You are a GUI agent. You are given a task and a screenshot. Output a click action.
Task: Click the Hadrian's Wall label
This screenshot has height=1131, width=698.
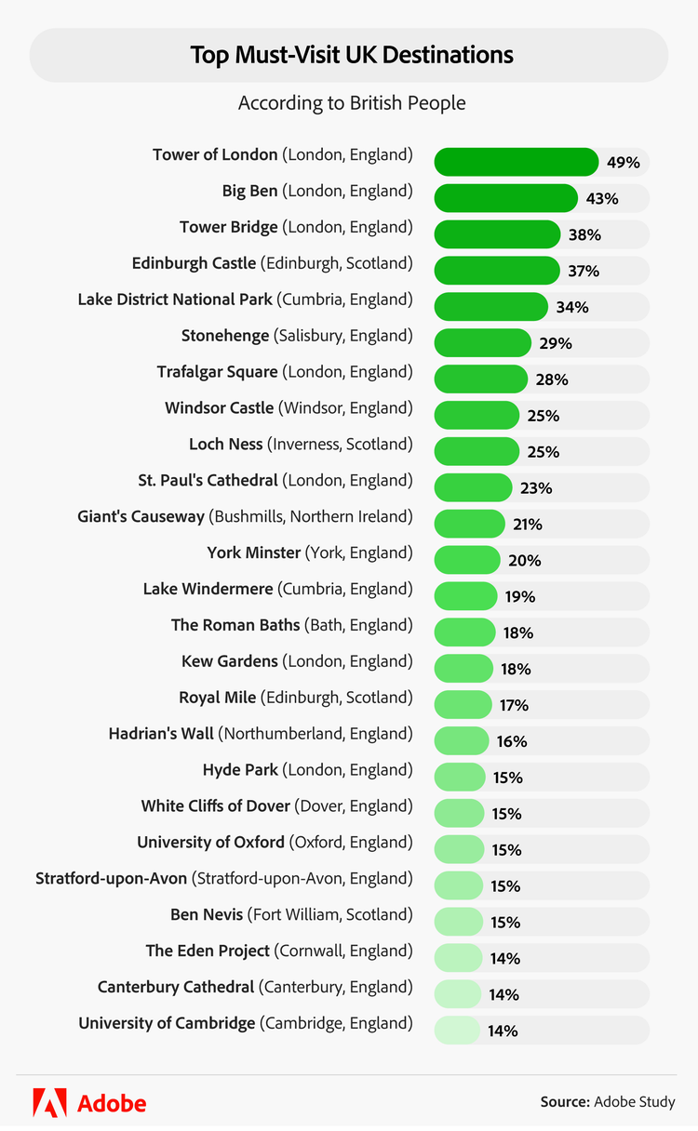[x=260, y=734]
